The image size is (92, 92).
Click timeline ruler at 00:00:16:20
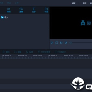pyautogui.click(x=68, y=55)
